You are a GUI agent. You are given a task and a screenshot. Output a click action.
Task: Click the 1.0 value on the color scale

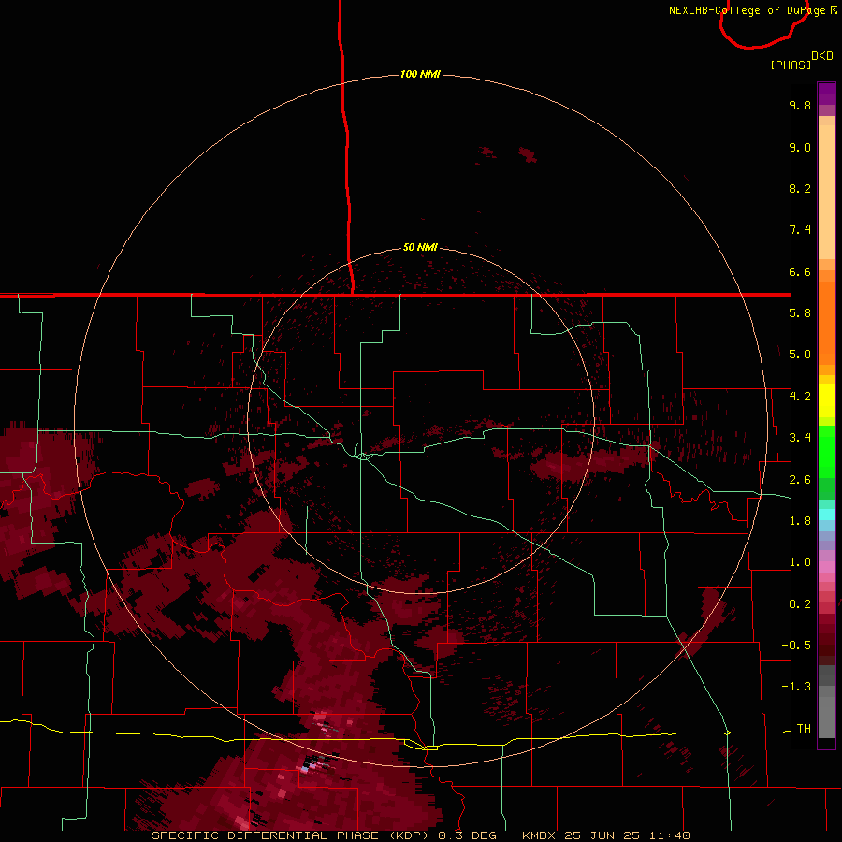(x=800, y=562)
